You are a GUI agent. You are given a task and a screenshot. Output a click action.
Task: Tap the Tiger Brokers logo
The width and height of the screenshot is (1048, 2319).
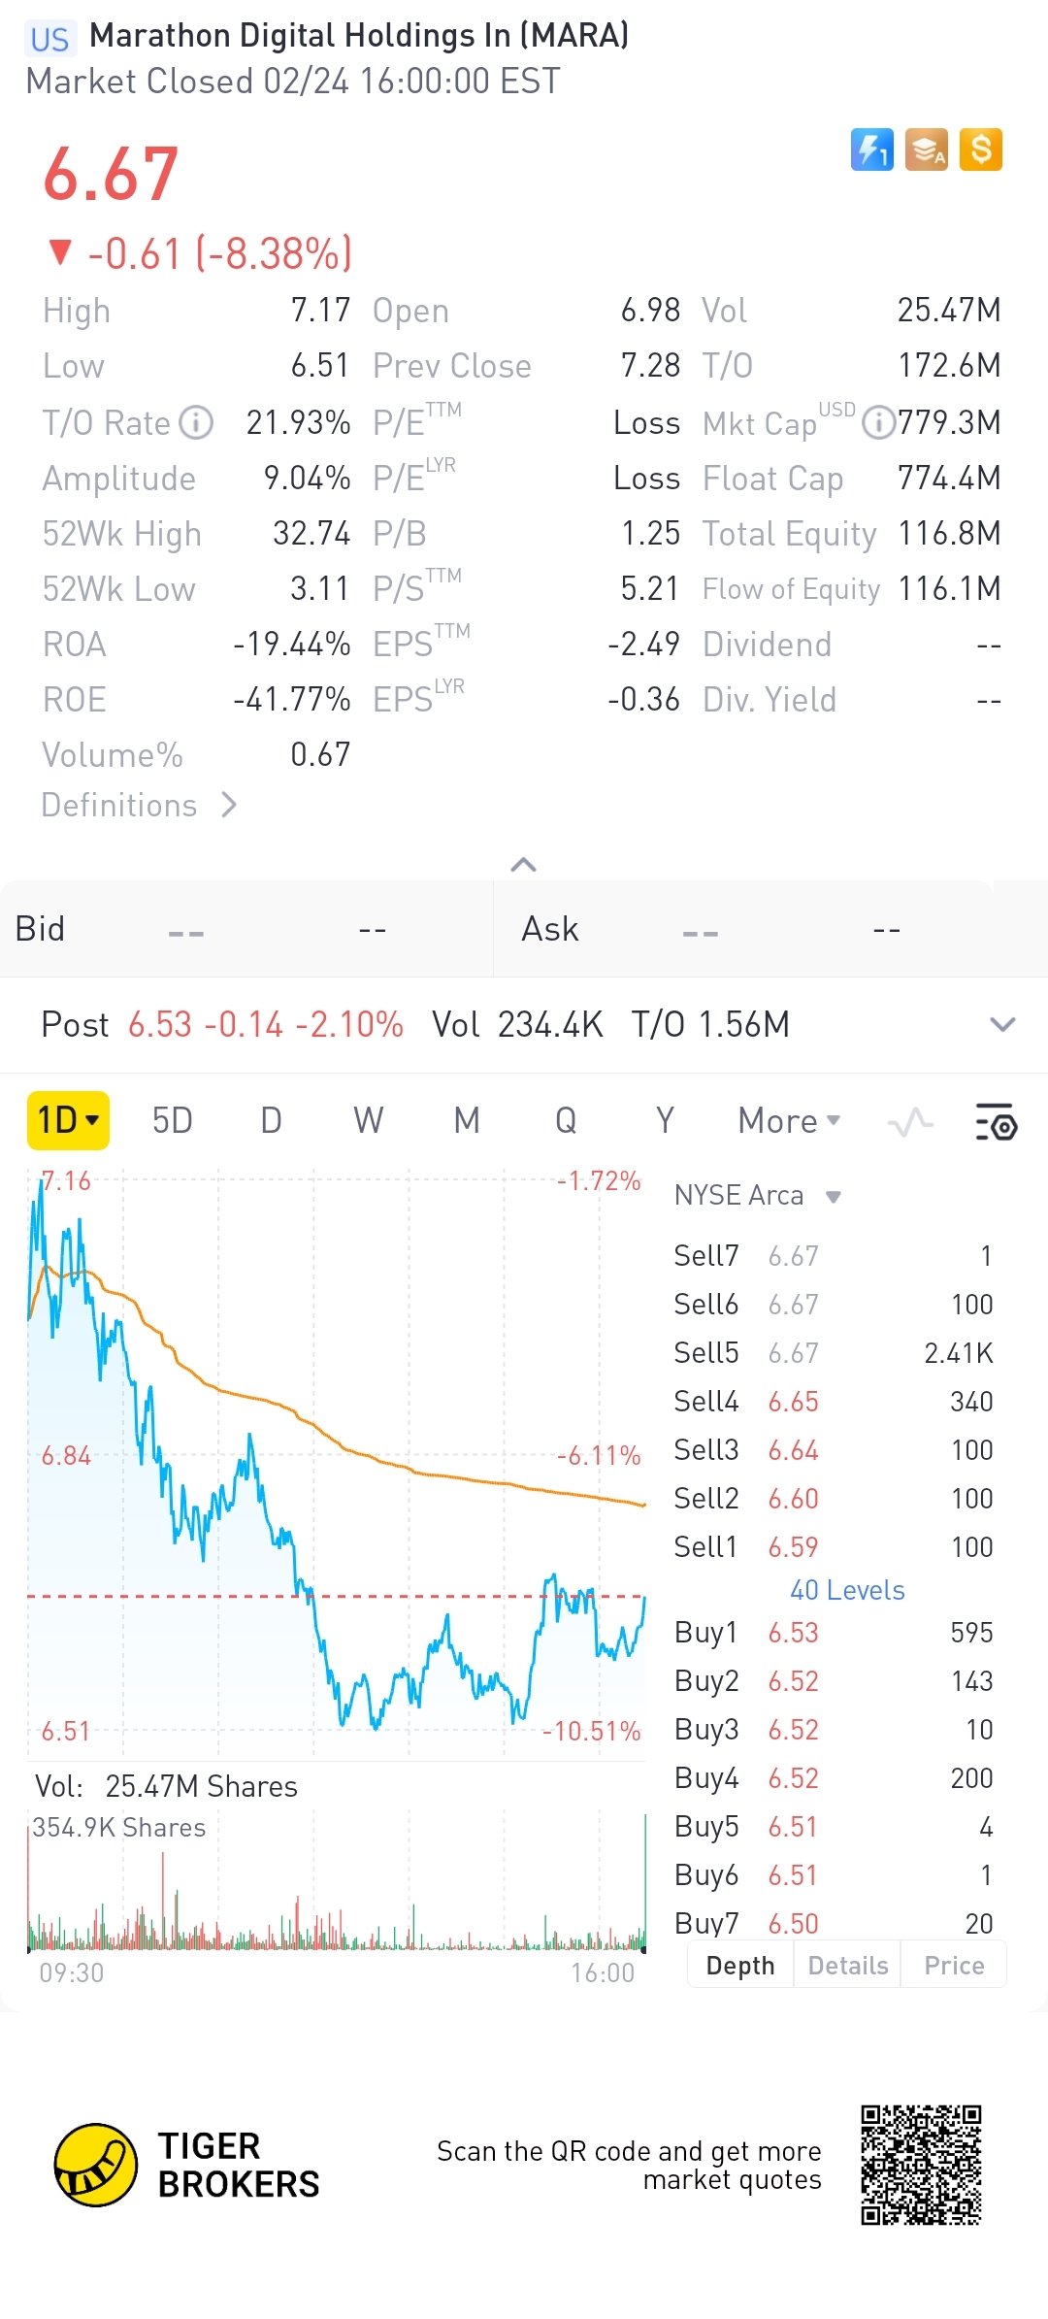coord(187,2165)
